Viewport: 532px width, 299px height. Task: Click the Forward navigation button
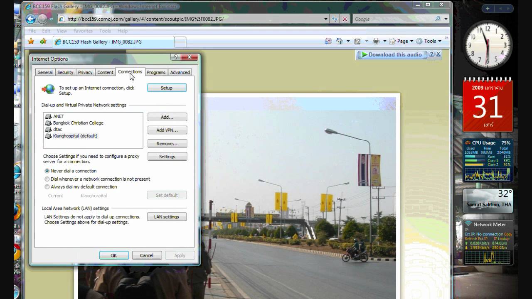42,19
